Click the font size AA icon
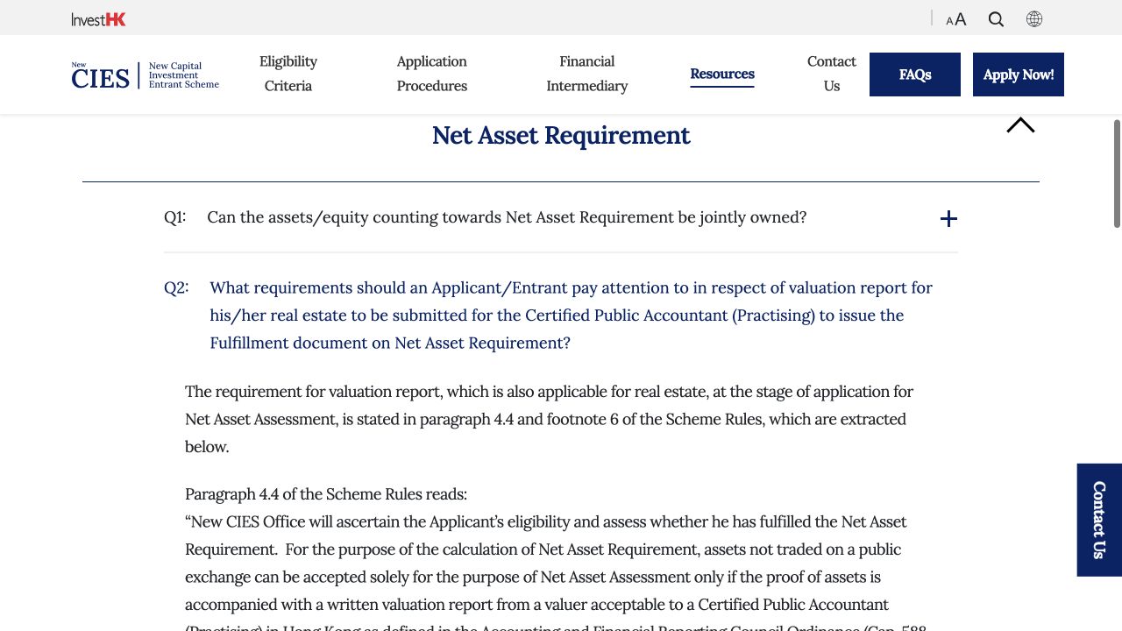The height and width of the screenshot is (631, 1122). pyautogui.click(x=956, y=19)
